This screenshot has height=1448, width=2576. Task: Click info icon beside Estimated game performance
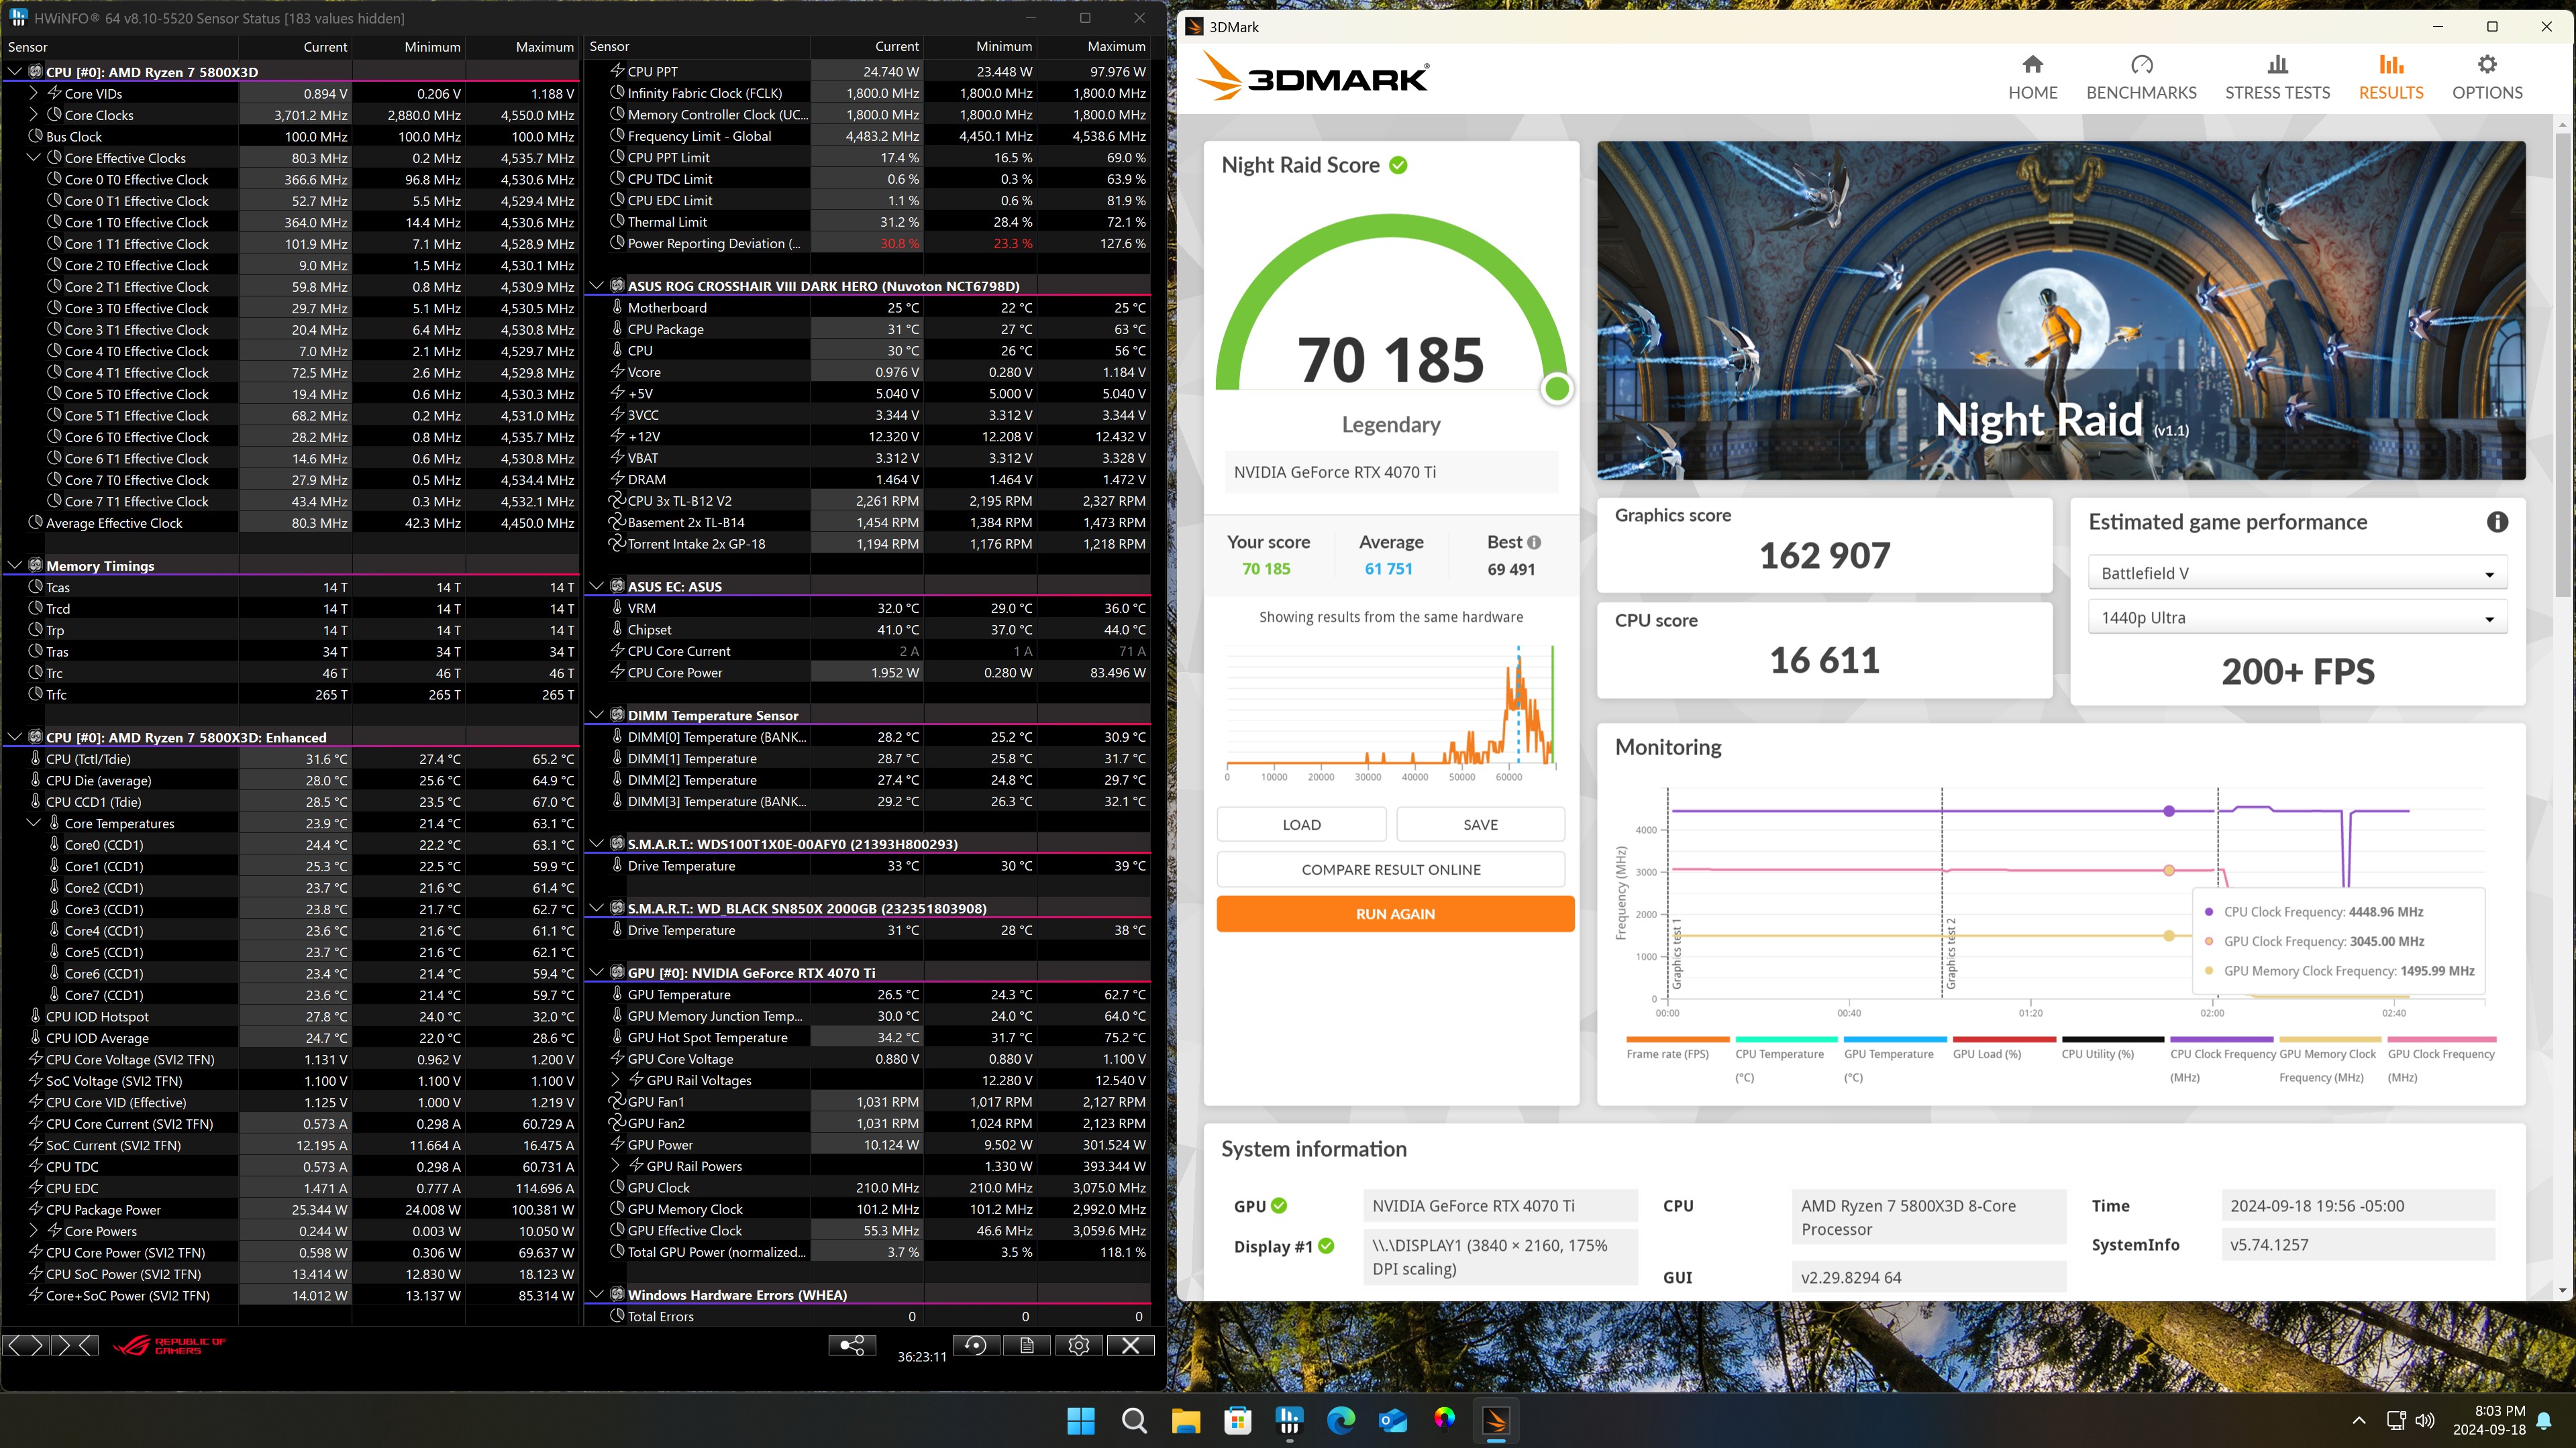2497,522
